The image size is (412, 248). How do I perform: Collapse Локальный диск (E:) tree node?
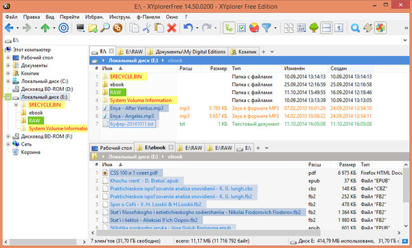(8, 97)
